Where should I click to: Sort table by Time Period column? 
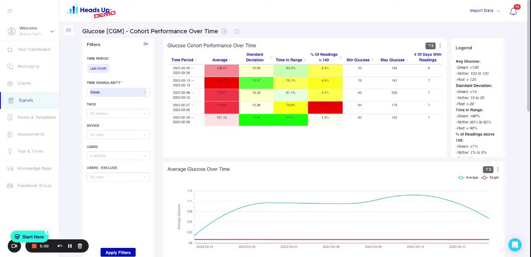point(184,60)
